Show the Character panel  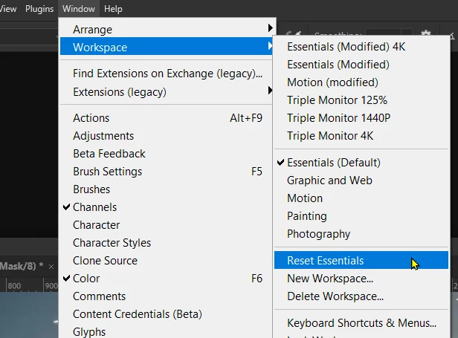[x=167, y=225]
